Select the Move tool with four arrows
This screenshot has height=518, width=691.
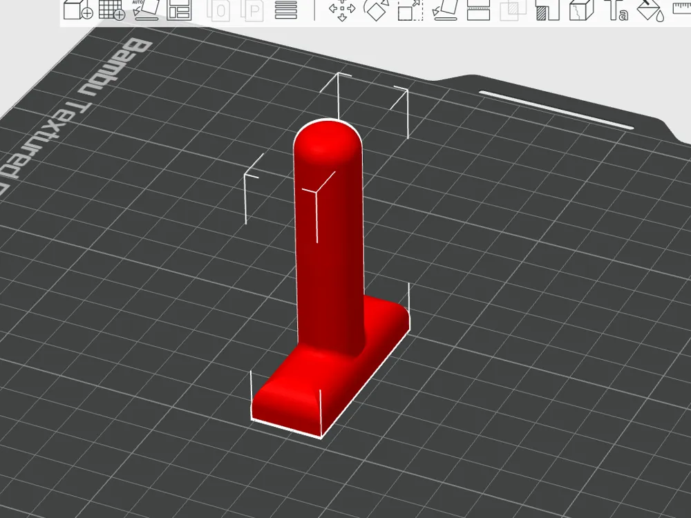[342, 10]
